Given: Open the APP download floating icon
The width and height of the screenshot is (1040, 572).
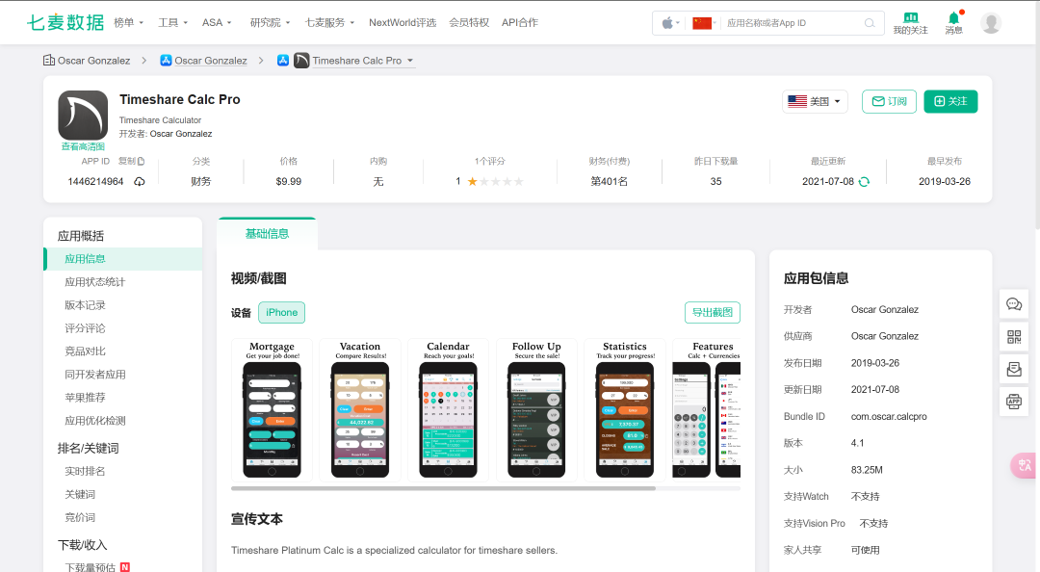Looking at the screenshot, I should click(1013, 402).
